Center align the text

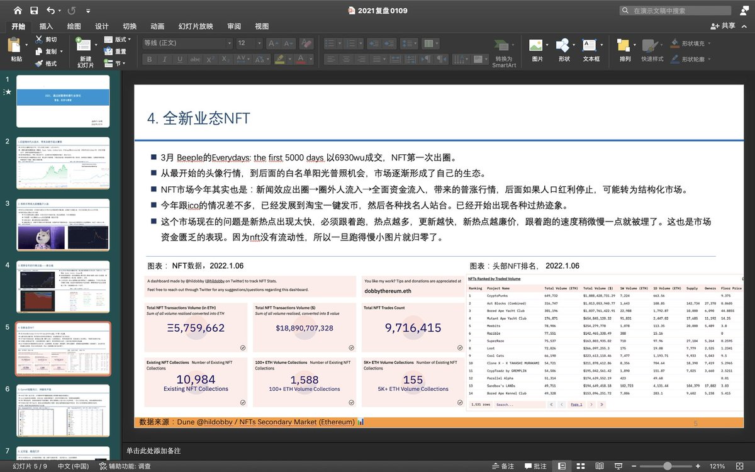click(346, 59)
